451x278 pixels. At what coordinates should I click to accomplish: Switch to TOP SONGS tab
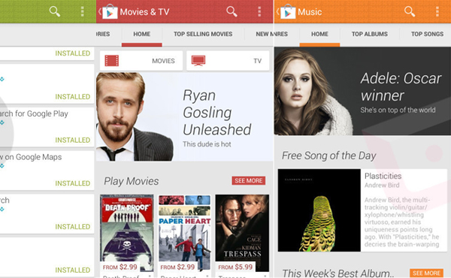click(x=427, y=35)
